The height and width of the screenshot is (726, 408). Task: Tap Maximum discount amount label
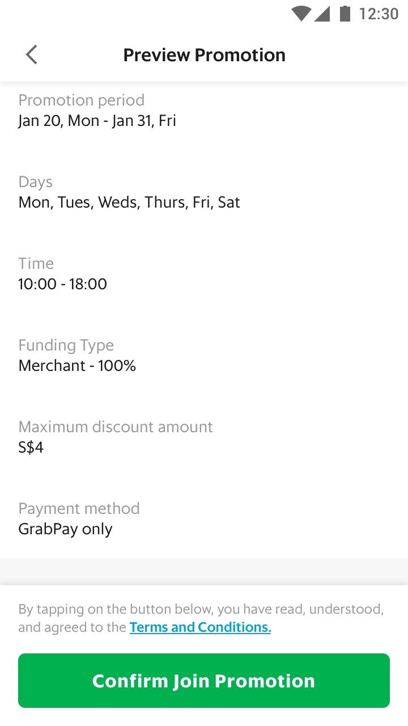[x=116, y=427]
